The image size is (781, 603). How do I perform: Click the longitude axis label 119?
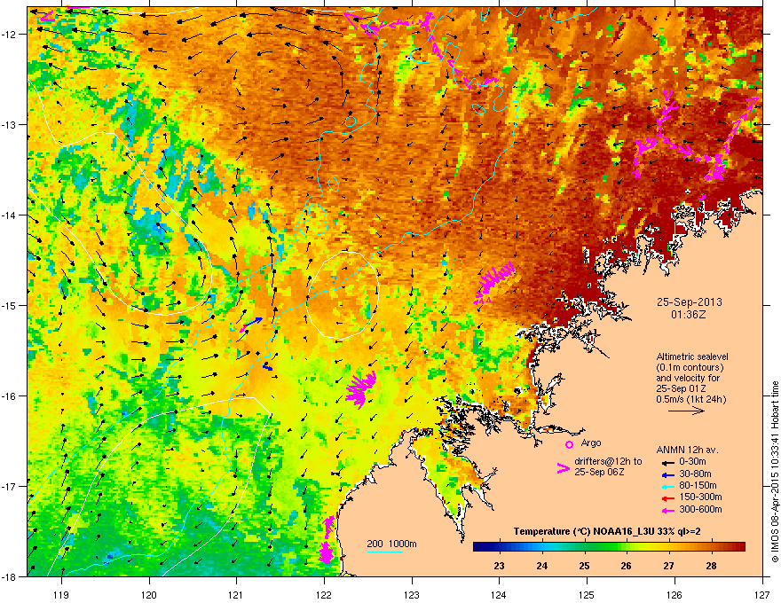tap(61, 594)
